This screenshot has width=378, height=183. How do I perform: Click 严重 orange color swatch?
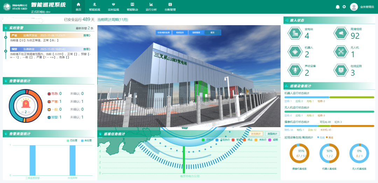49,102
